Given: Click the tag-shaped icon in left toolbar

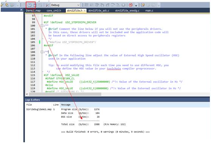Looking at the screenshot, I should pyautogui.click(x=12, y=5).
